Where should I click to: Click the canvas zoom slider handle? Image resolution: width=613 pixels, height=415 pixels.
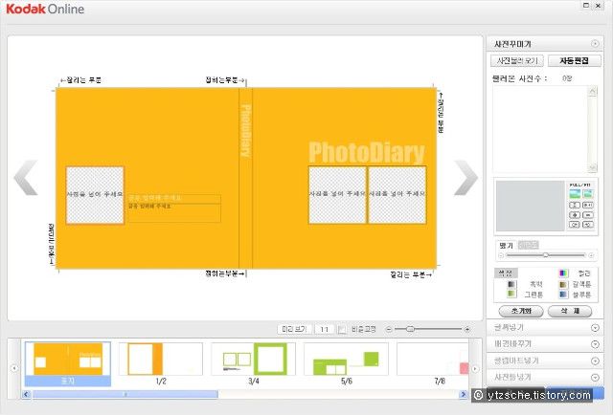[x=410, y=329]
